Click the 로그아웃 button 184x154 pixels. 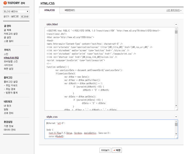(x=25, y=17)
